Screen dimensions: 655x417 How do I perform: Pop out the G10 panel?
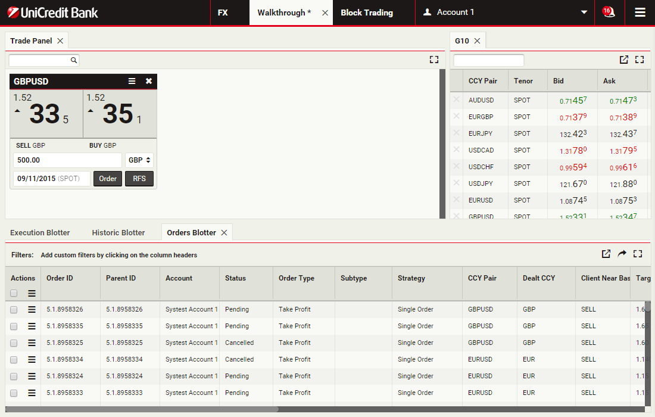[x=623, y=60]
